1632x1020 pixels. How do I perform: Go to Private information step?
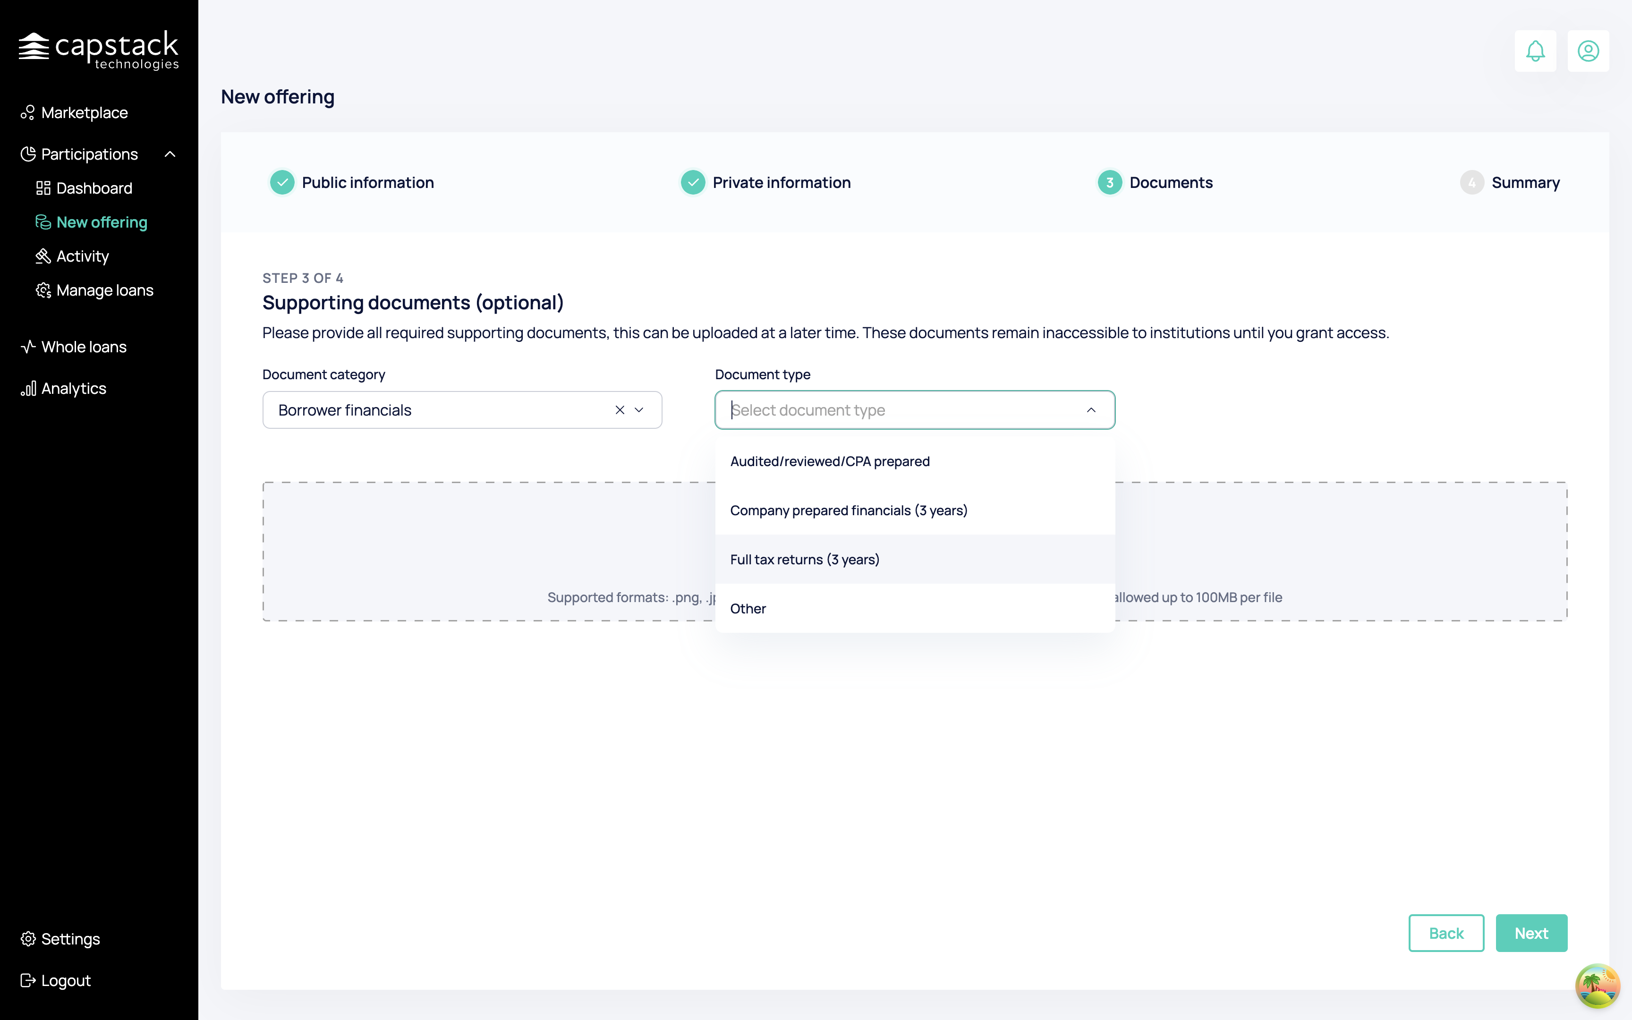coord(781,182)
